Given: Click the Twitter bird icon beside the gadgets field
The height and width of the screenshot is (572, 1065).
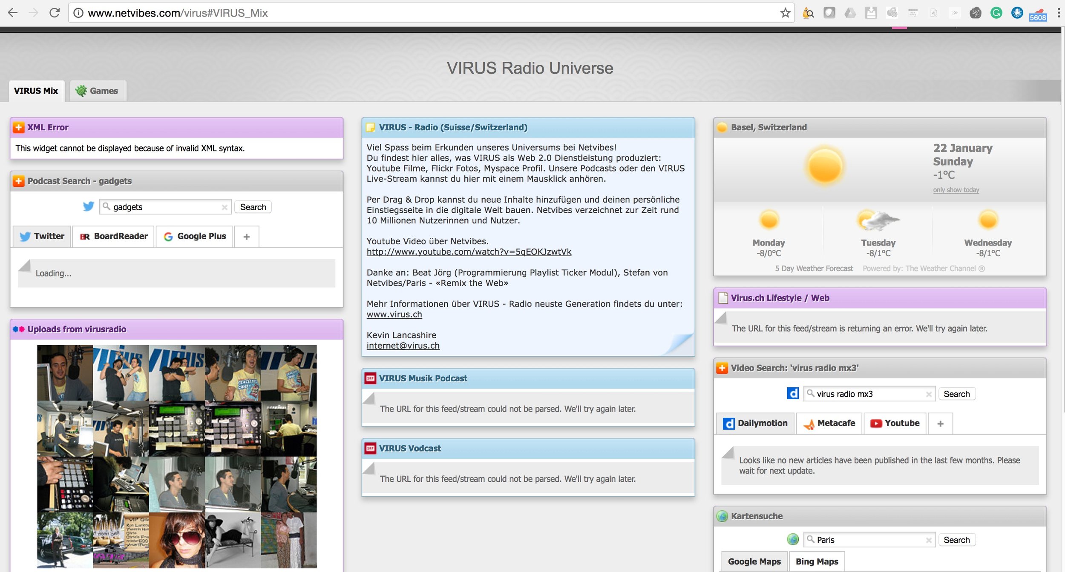Looking at the screenshot, I should pos(88,207).
